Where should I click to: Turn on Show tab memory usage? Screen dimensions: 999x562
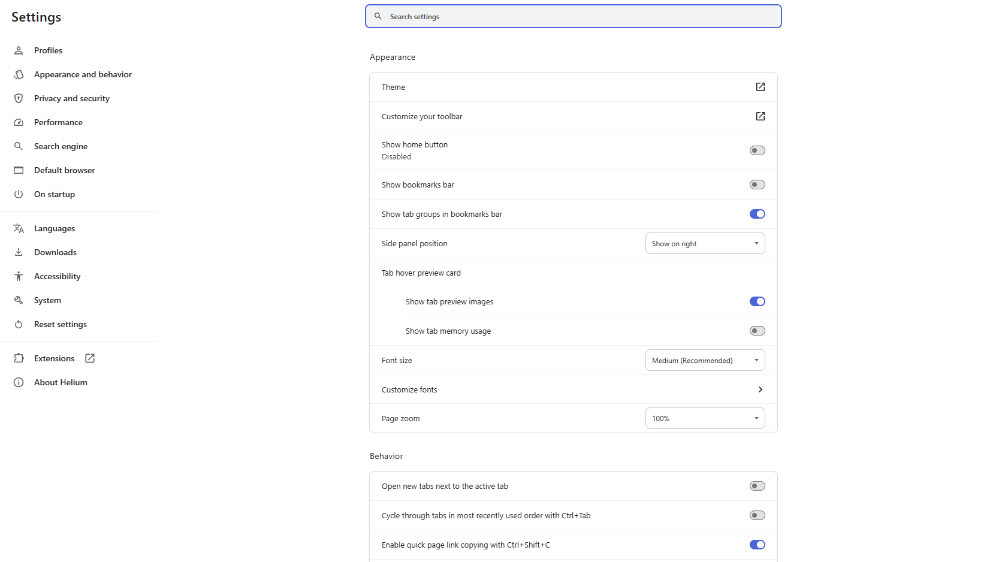(x=757, y=330)
